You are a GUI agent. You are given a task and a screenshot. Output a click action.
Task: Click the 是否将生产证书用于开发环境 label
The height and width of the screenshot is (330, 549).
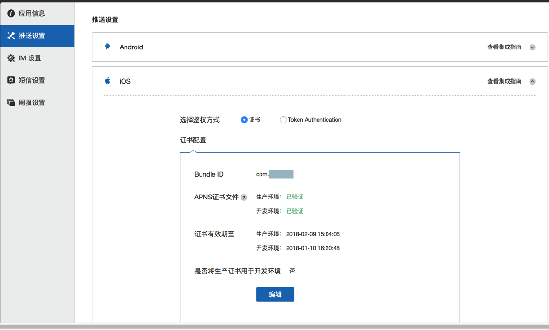point(238,271)
